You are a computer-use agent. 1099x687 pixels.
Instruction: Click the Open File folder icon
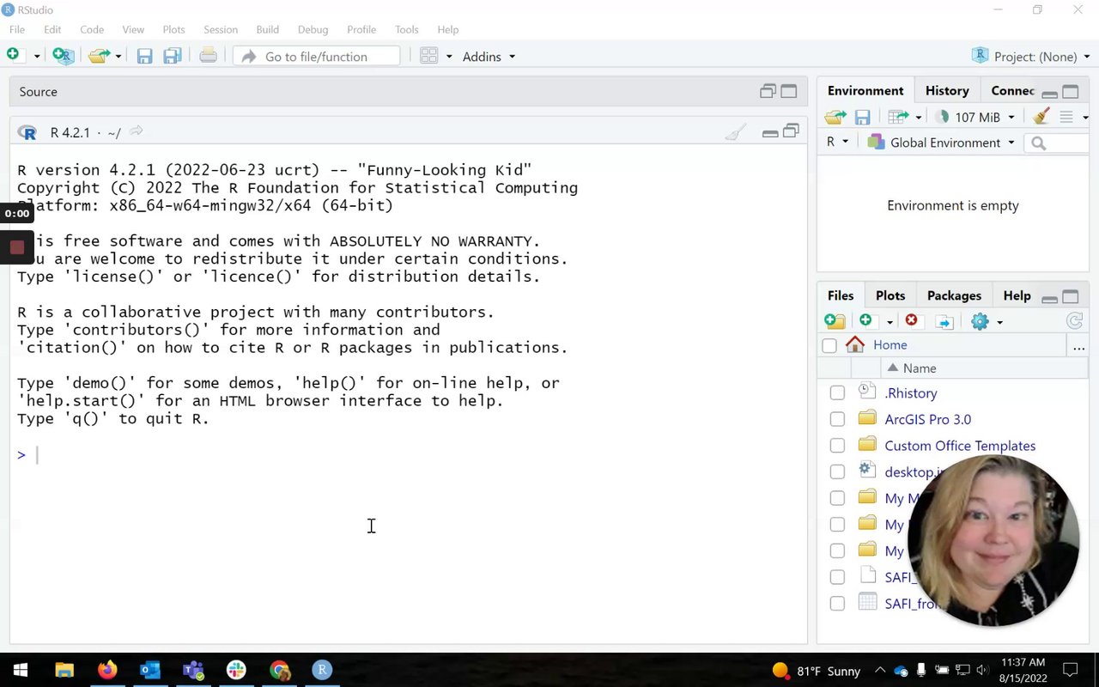click(x=99, y=56)
